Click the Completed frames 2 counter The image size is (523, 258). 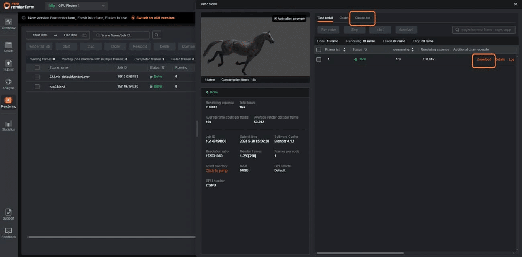pos(149,59)
